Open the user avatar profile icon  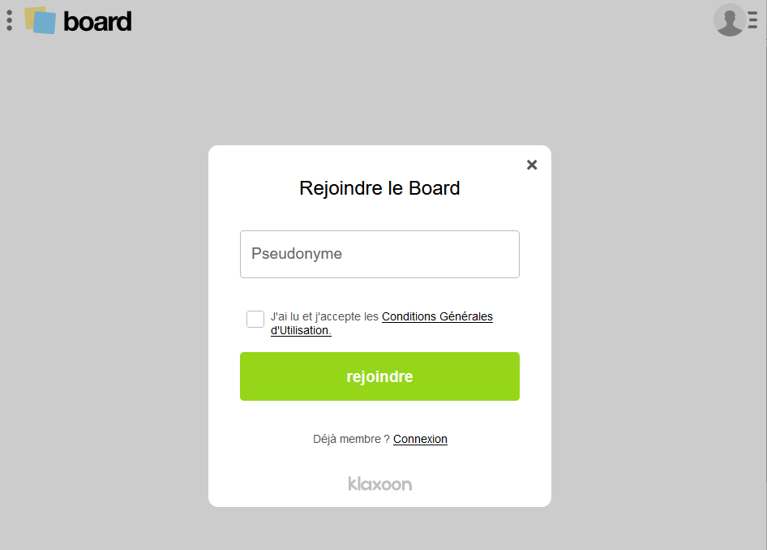(729, 20)
